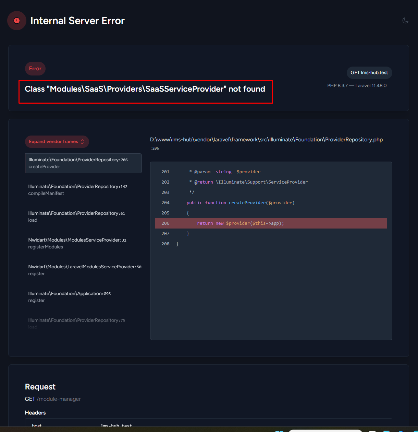Click the chevron icon inside Expand vendor frames
This screenshot has height=432, width=418.
tap(82, 141)
